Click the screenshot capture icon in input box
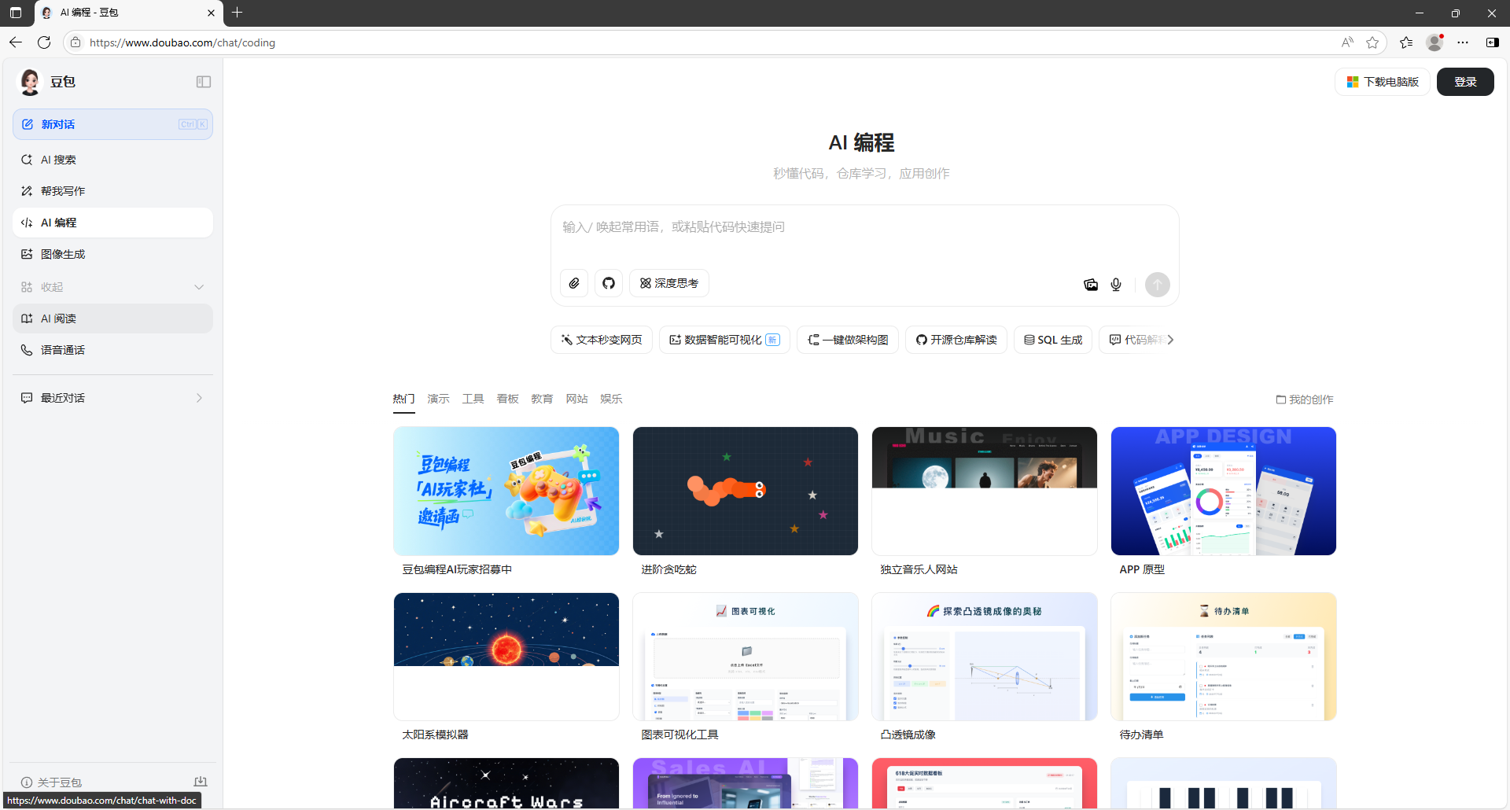Image resolution: width=1510 pixels, height=810 pixels. point(1091,285)
